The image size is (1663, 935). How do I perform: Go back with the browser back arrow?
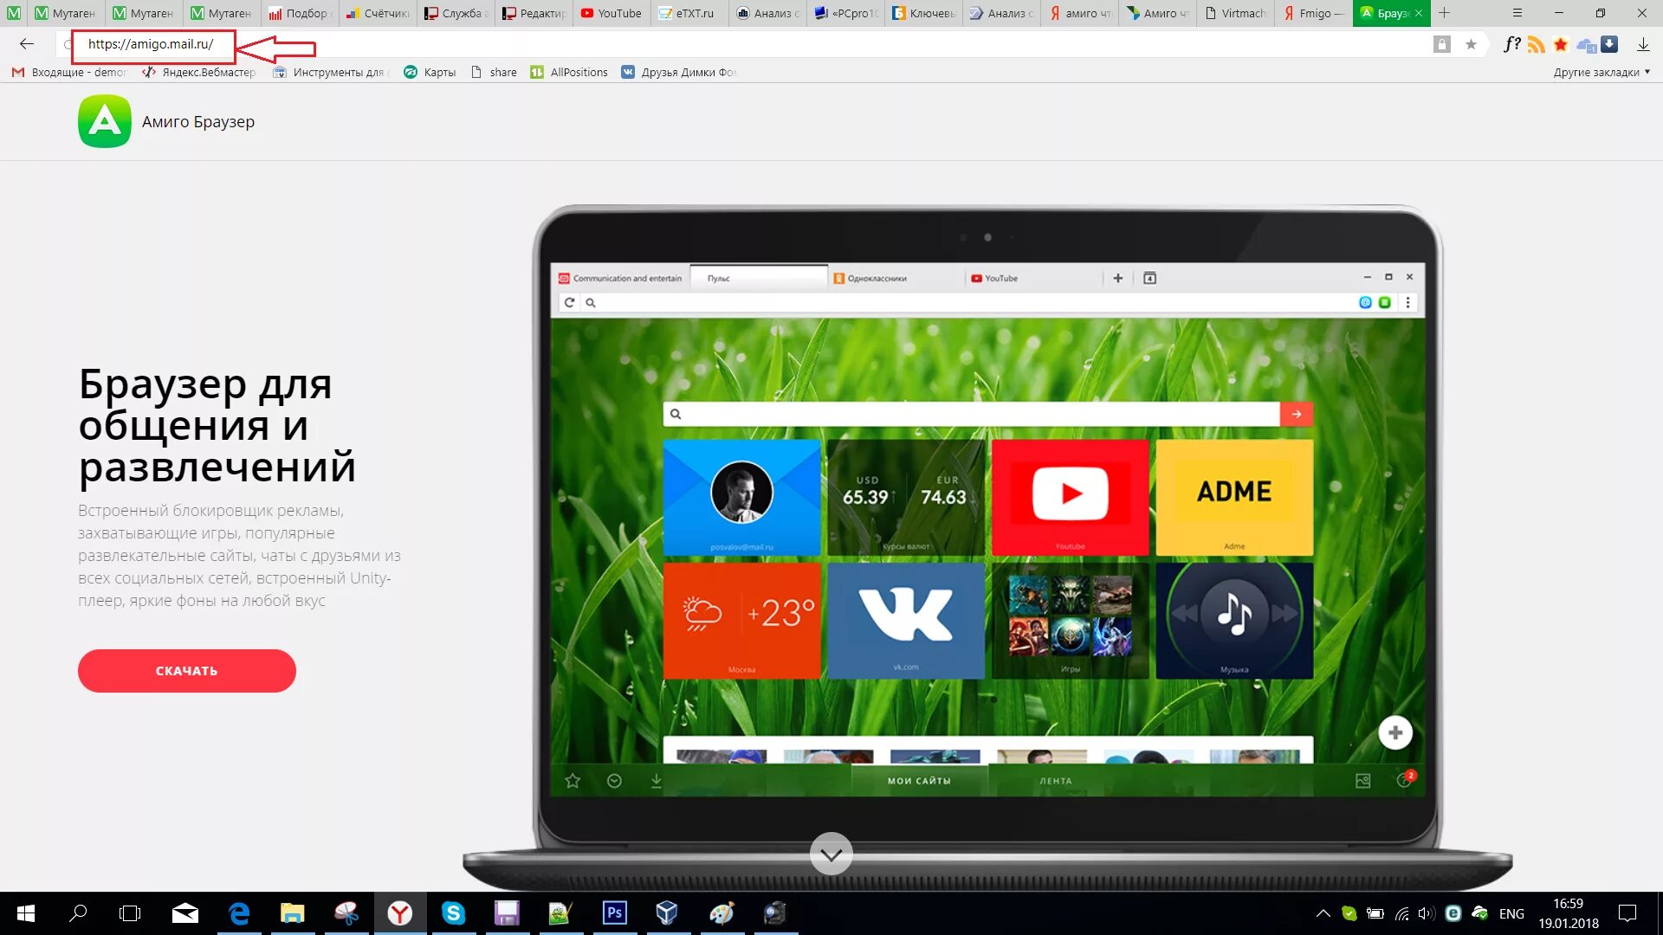tap(27, 44)
